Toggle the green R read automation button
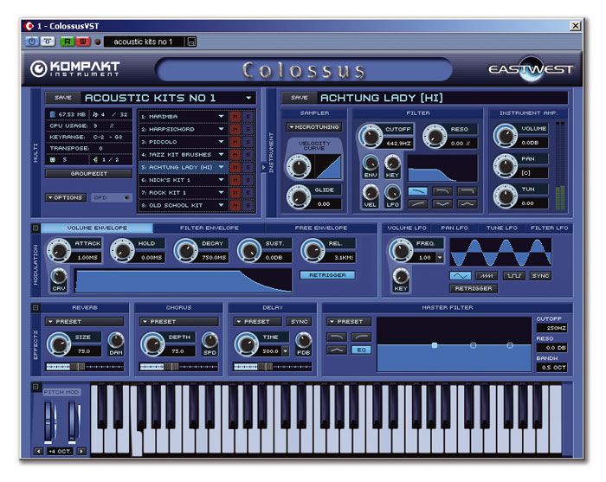The image size is (606, 482). pos(68,42)
